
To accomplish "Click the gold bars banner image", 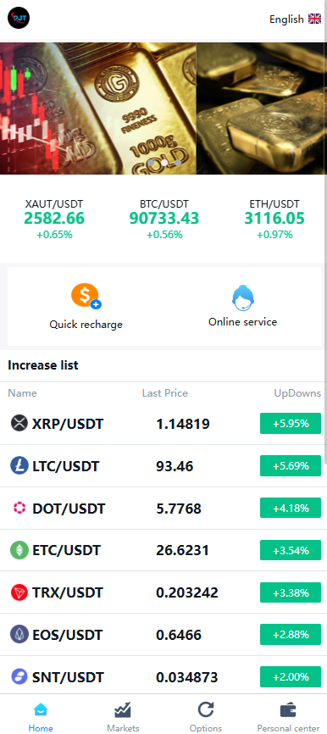I will coord(163,108).
